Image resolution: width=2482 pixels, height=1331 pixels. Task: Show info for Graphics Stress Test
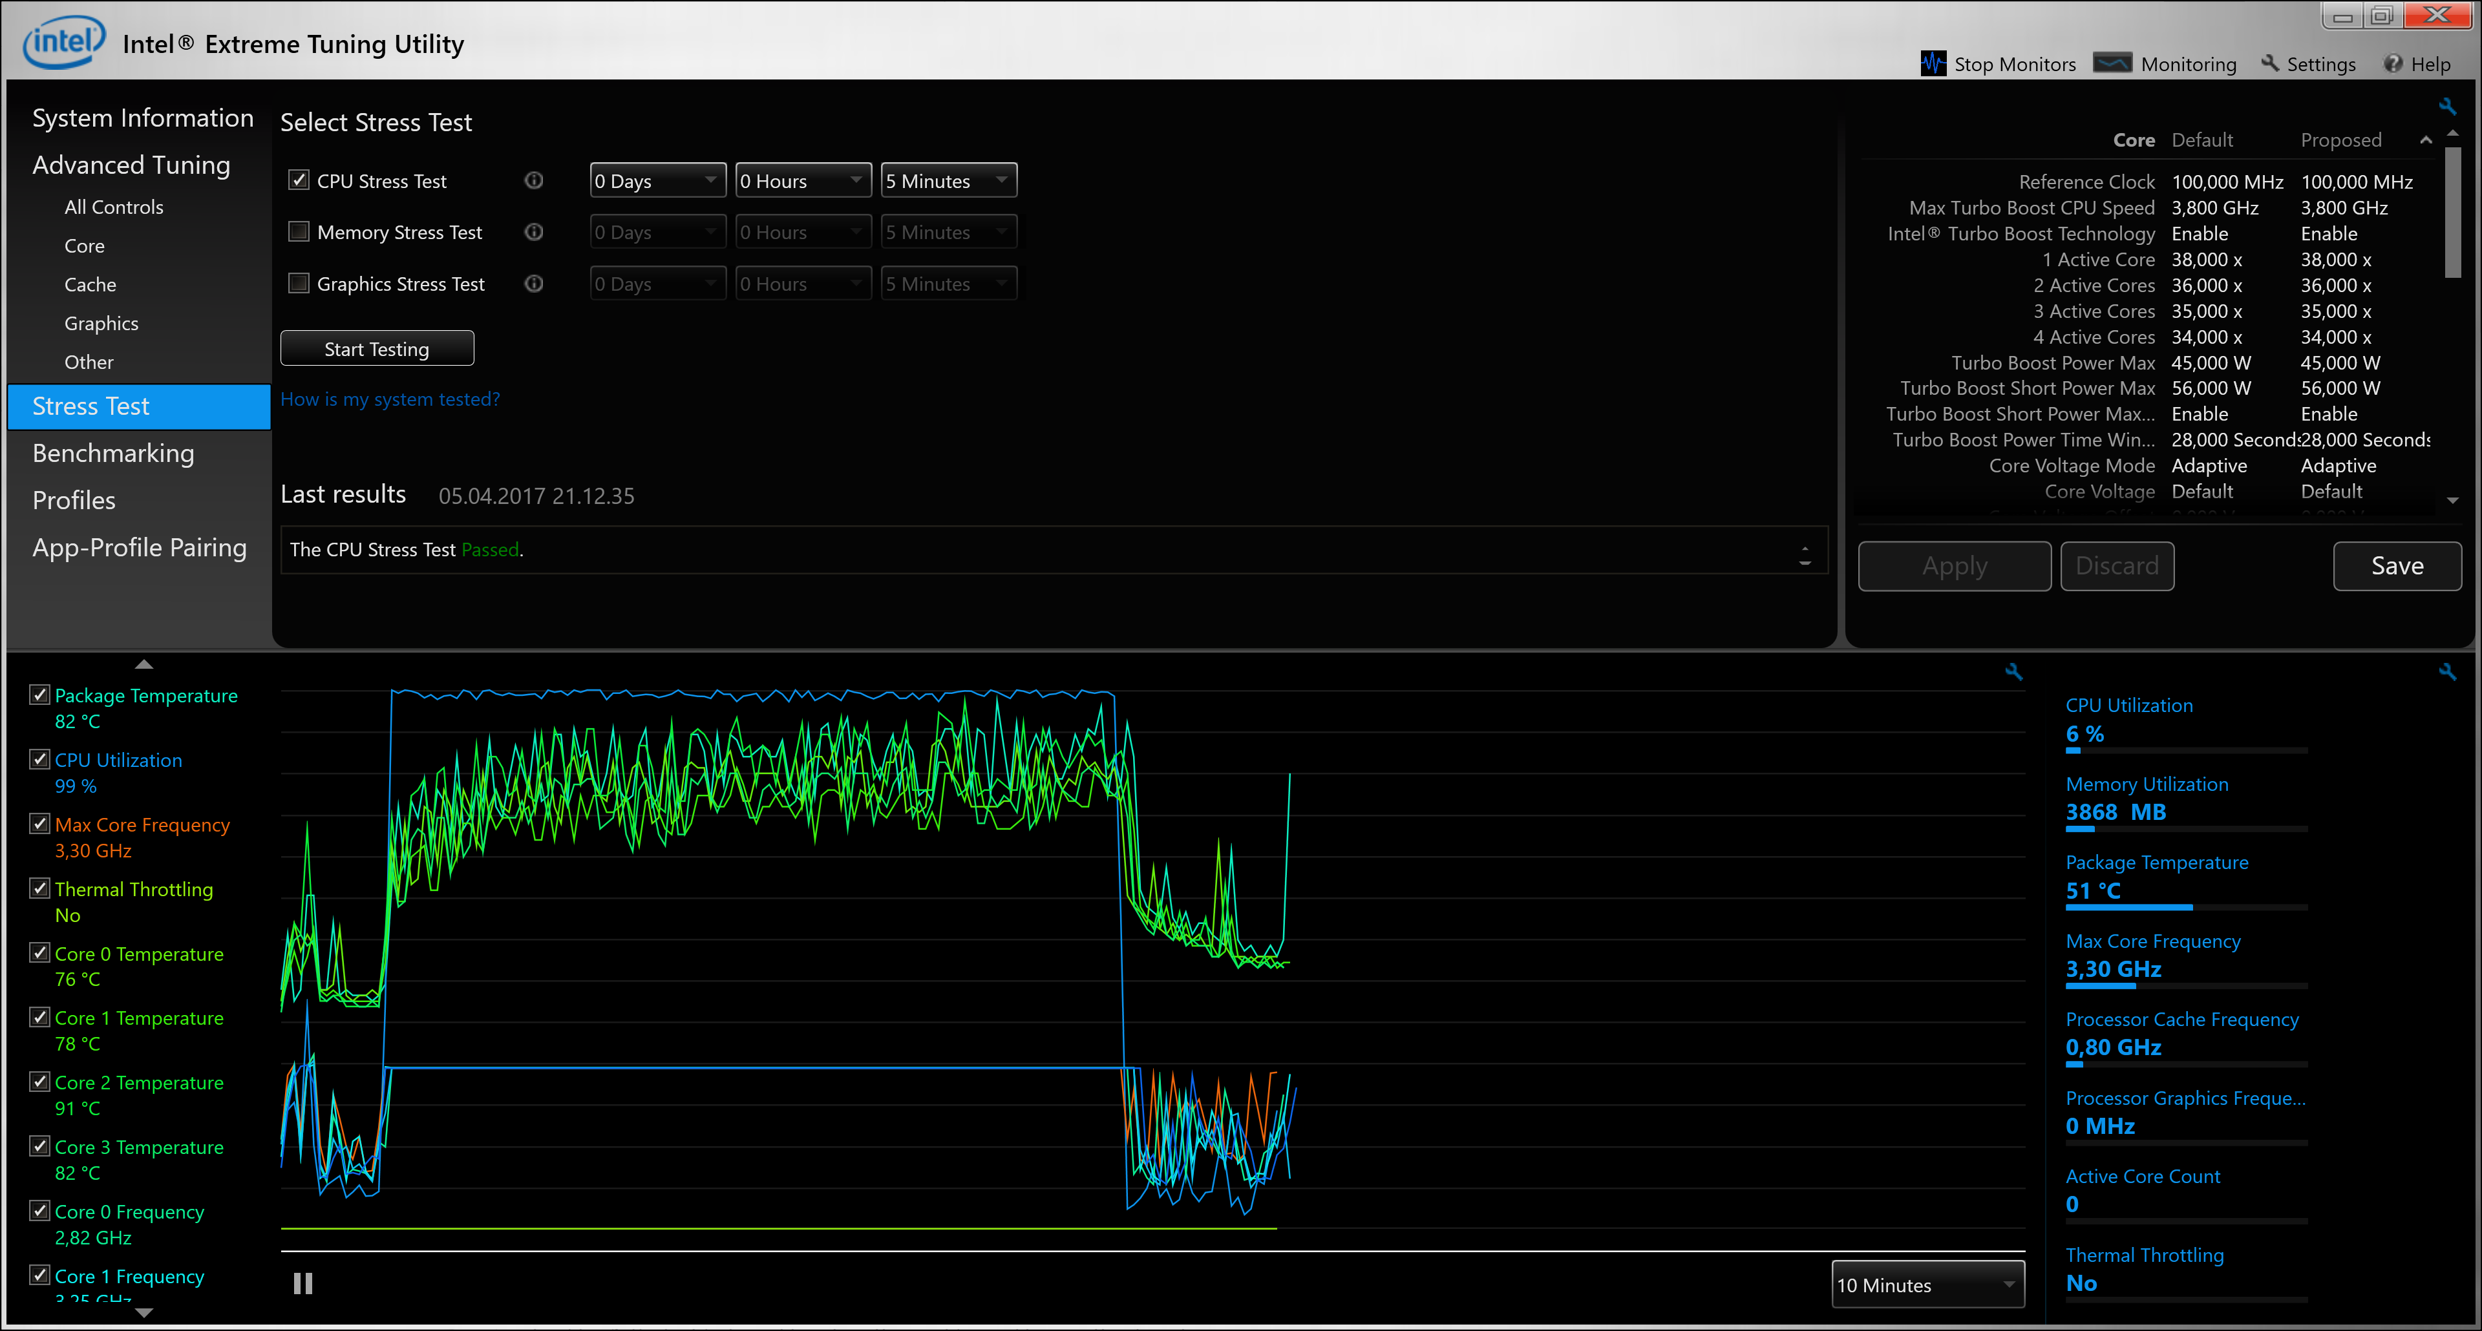pos(534,284)
